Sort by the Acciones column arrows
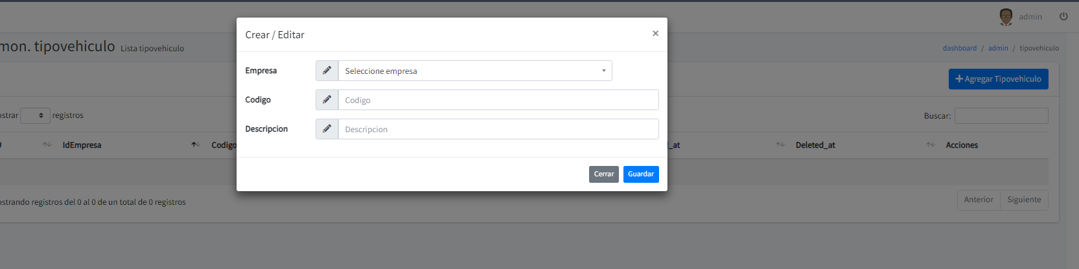The height and width of the screenshot is (269, 1079). [931, 145]
